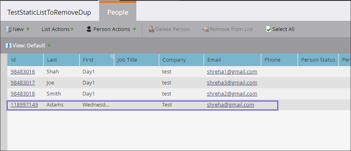This screenshot has height=151, width=351.
Task: Click the Select All label
Action: [283, 29]
